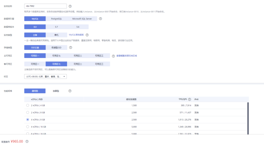Open the 时区 (UTC+08:00) timezone dropdown
Screen dimensions: 264x146
pyautogui.click(x=46, y=76)
